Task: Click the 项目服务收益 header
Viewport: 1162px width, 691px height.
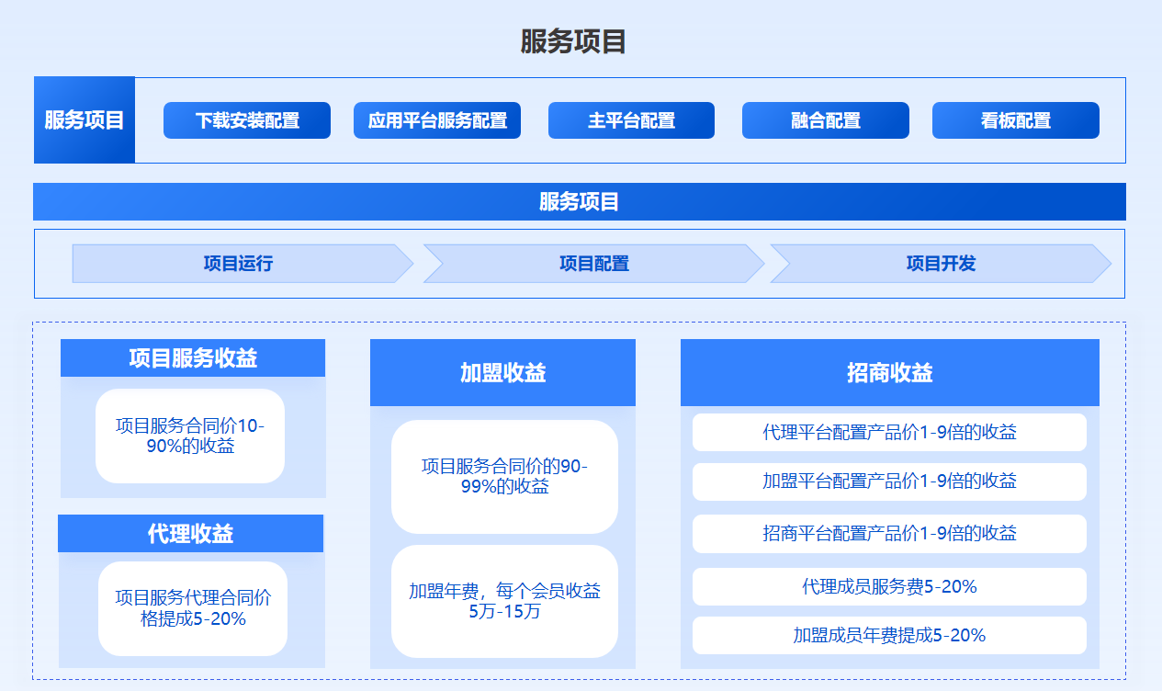Action: [x=193, y=358]
